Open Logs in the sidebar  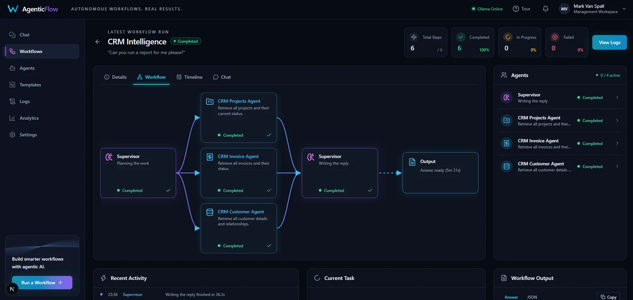42,101
